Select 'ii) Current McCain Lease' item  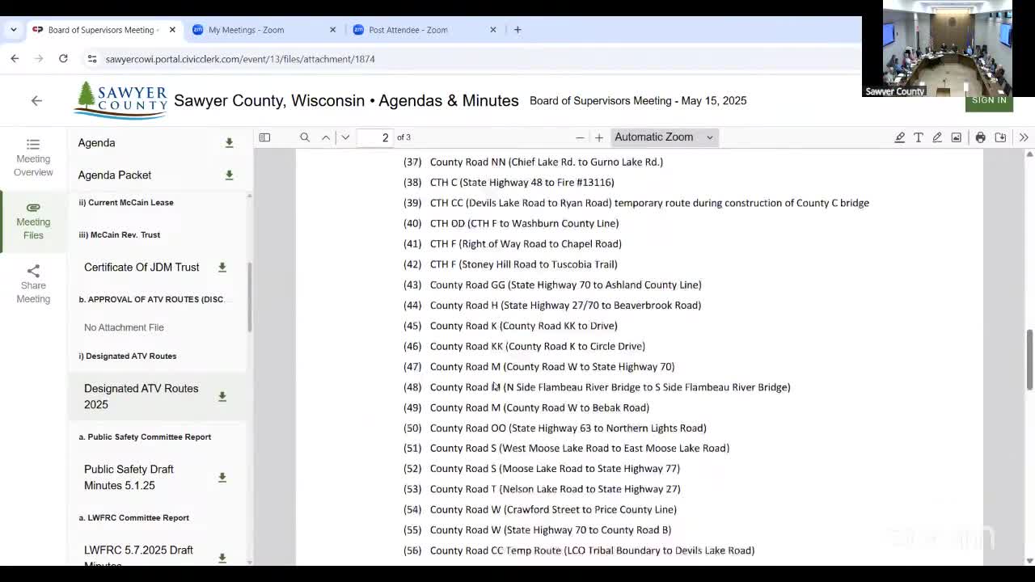(126, 202)
